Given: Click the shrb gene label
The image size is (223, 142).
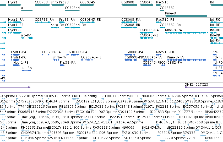Looking at the screenshot, I should coord(54,2).
